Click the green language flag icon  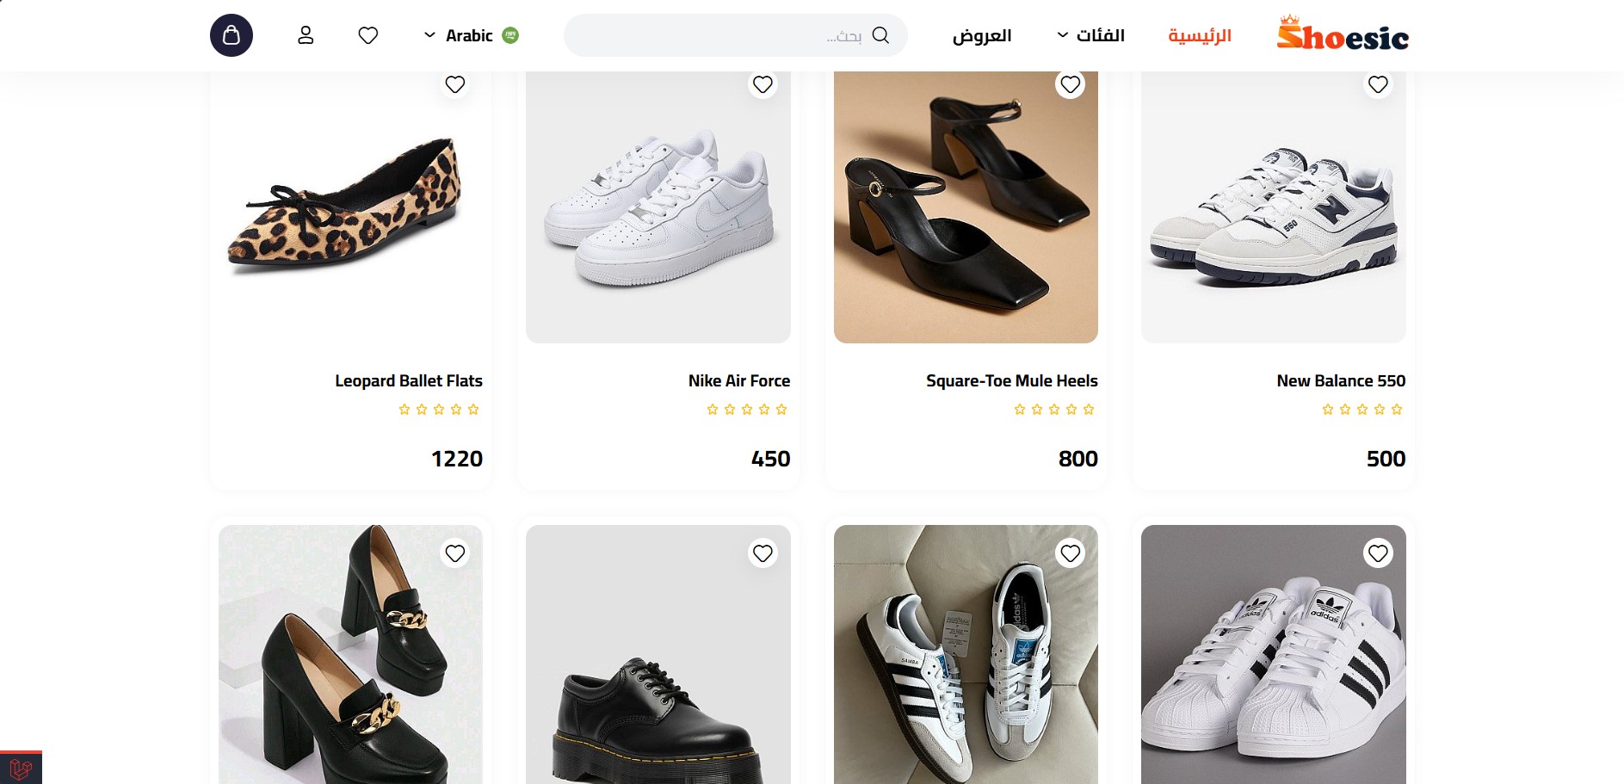[x=510, y=35]
